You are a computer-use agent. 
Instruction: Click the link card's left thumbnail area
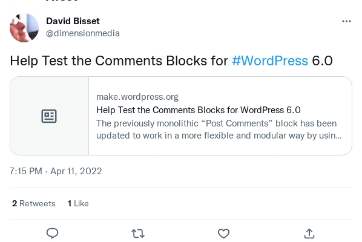[50, 116]
